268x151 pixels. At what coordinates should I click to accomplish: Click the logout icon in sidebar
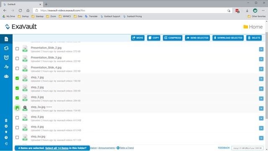(x=6, y=143)
